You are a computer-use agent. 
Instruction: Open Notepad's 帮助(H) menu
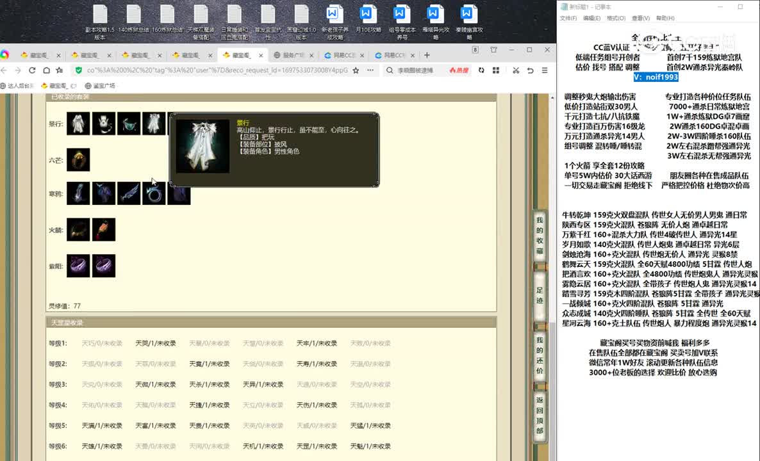pyautogui.click(x=665, y=18)
